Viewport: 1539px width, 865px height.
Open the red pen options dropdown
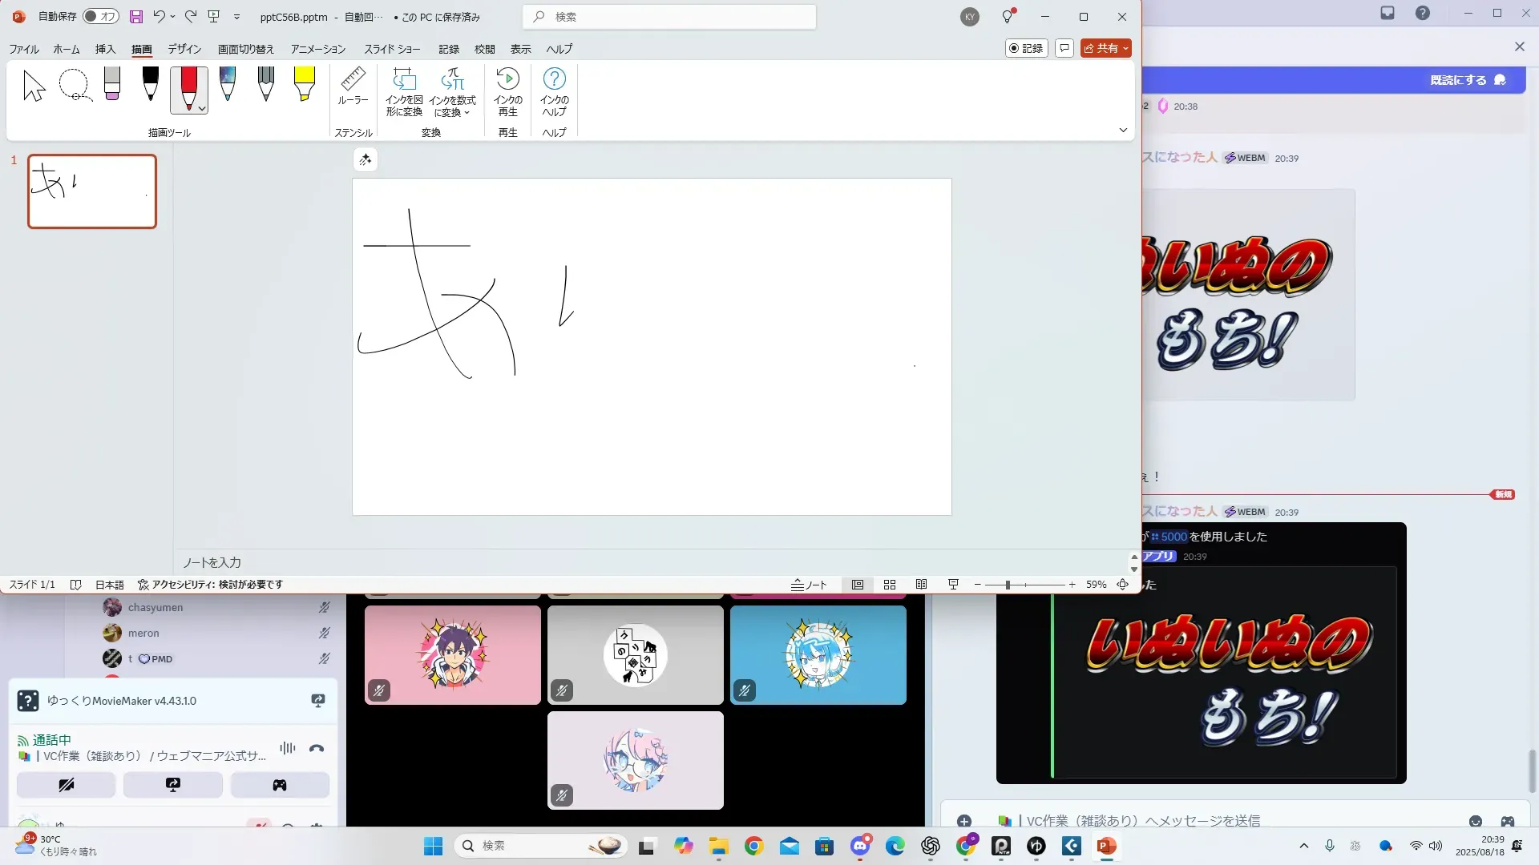(202, 108)
